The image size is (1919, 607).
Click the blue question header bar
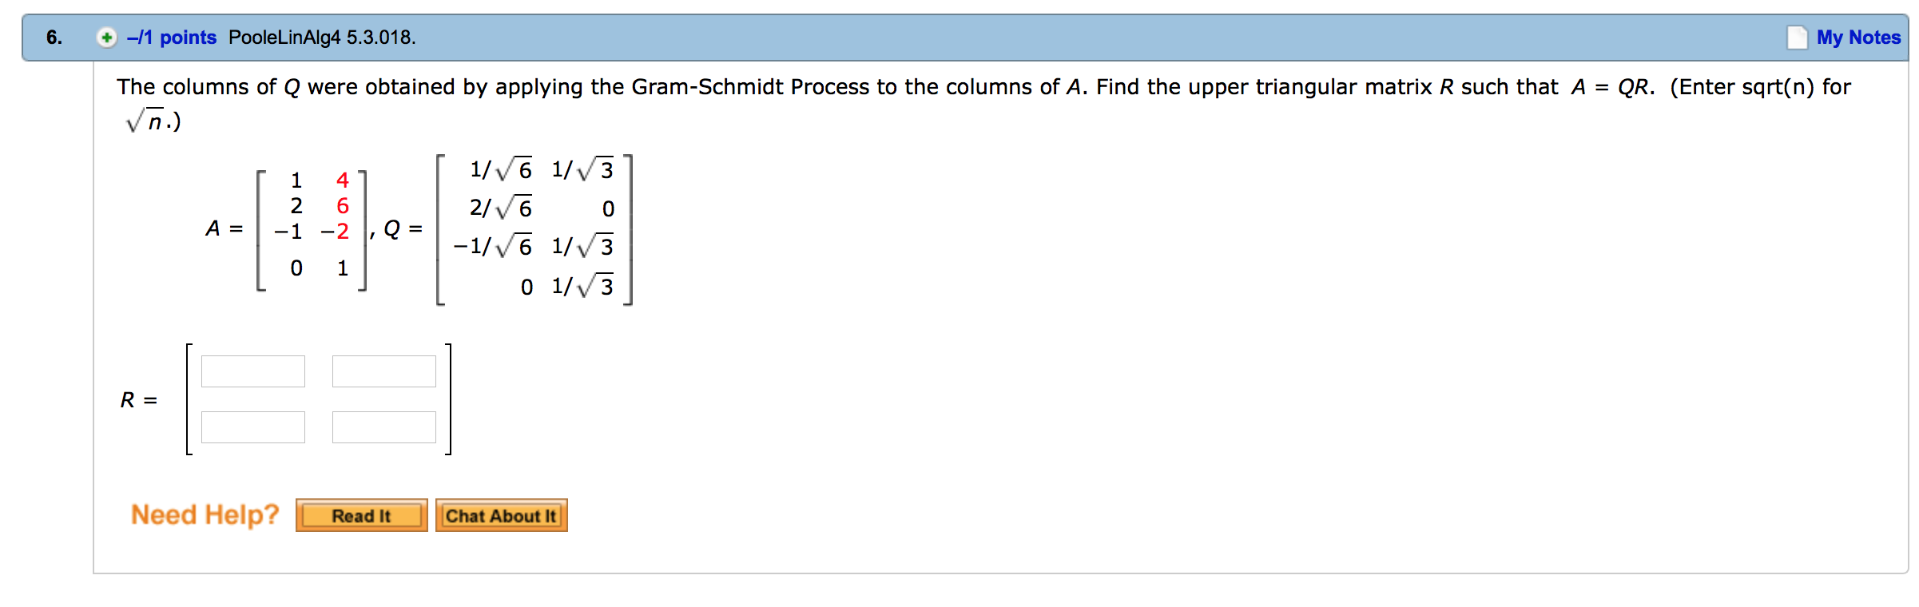point(959,37)
